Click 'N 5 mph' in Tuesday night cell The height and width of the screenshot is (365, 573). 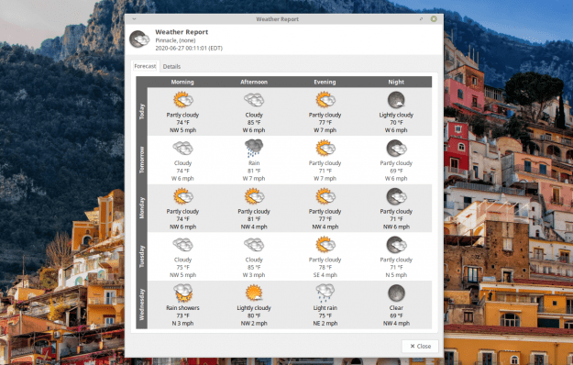(396, 275)
